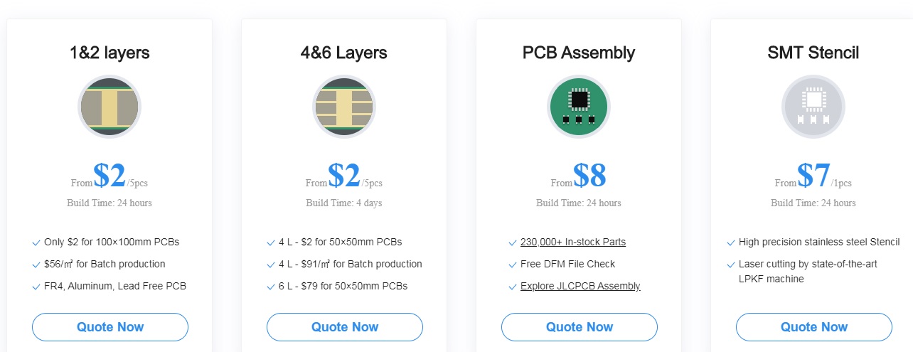Screen dimensions: 913x352
Task: Click the gray SMT Stencil icon
Action: [813, 107]
